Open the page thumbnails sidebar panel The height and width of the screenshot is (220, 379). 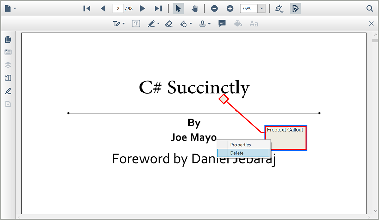click(8, 40)
